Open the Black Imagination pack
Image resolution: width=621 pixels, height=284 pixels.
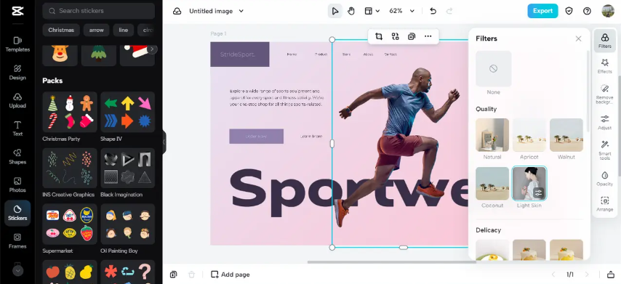tap(127, 168)
